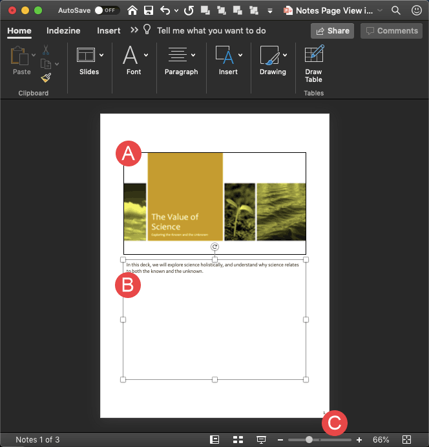The image size is (429, 447).
Task: Click the Drawing group icon
Action: [x=269, y=55]
